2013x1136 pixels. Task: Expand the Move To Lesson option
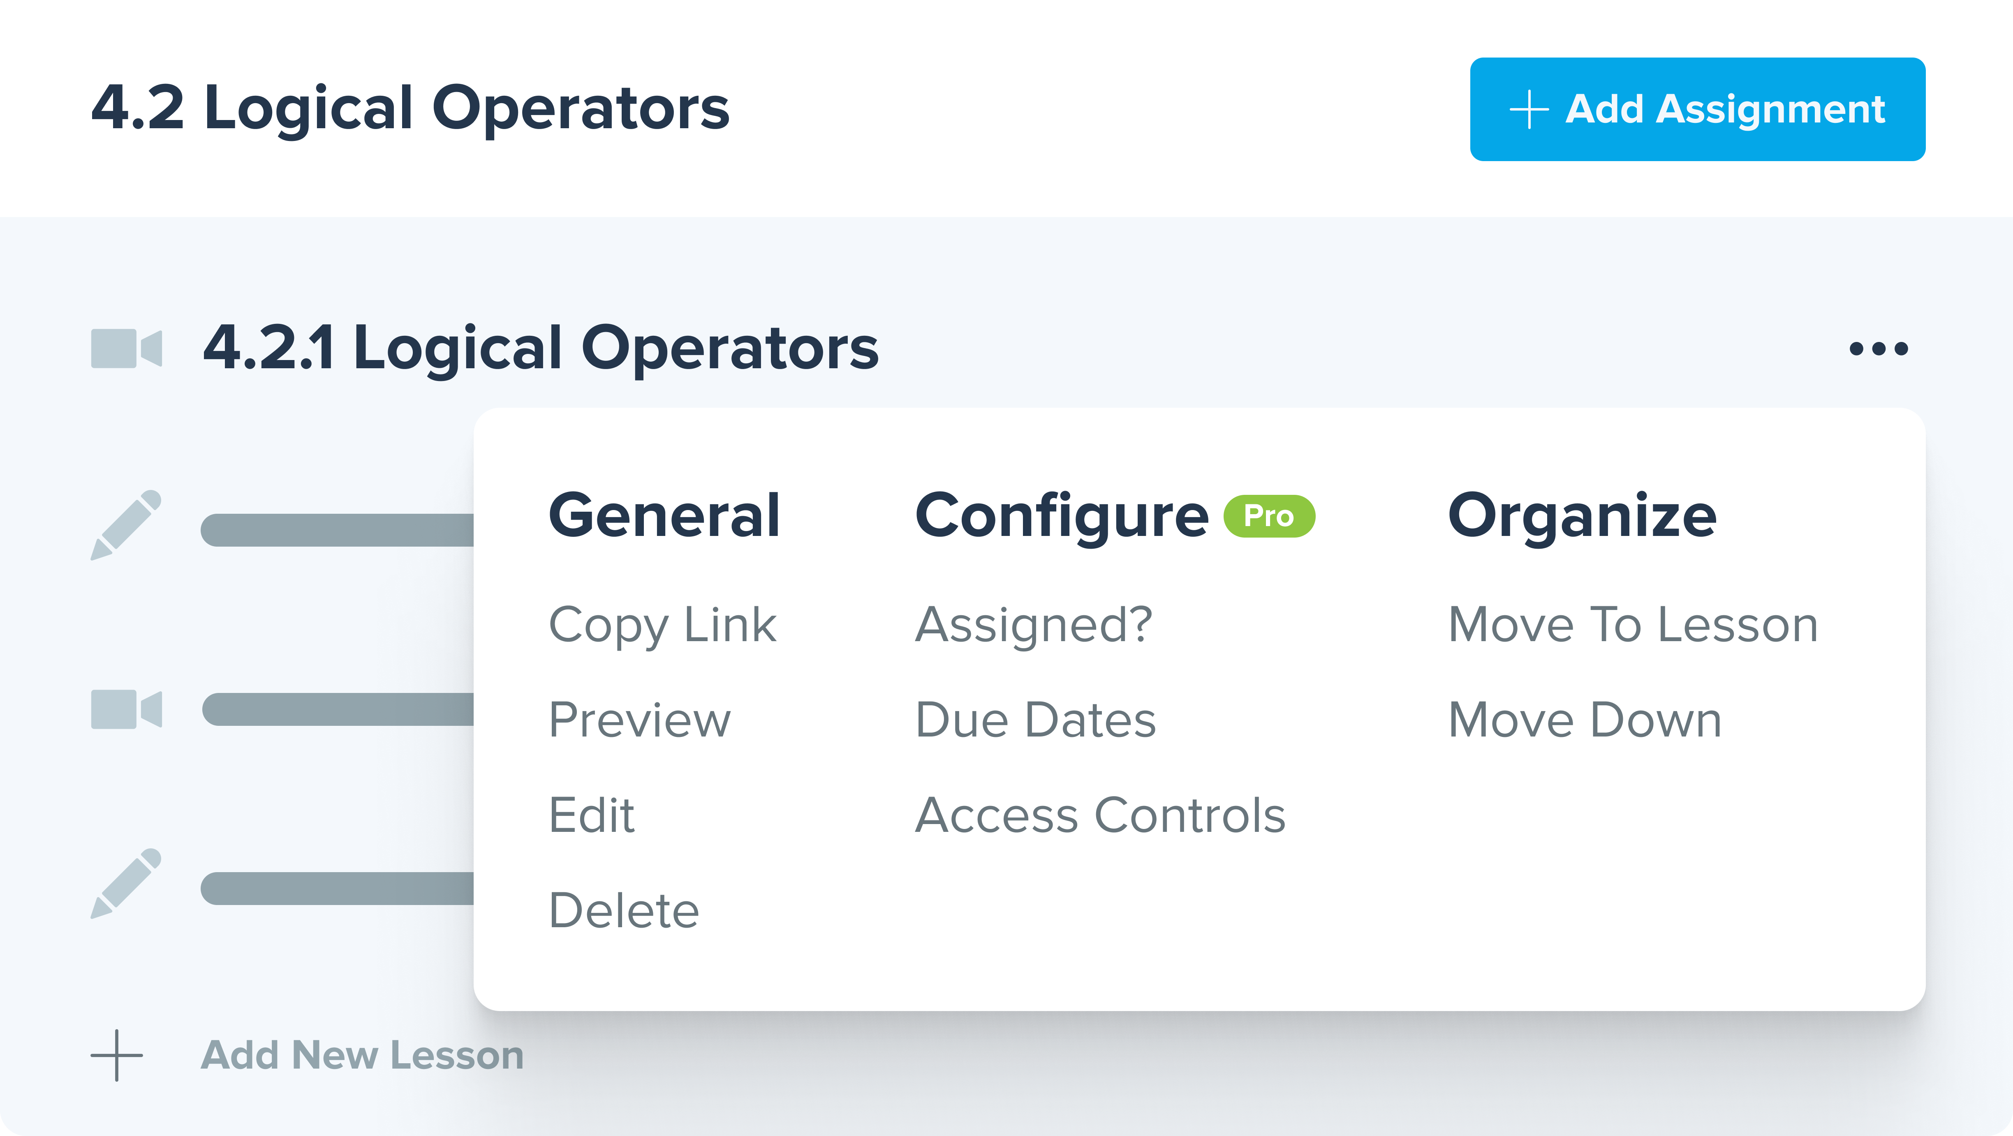[1632, 625]
